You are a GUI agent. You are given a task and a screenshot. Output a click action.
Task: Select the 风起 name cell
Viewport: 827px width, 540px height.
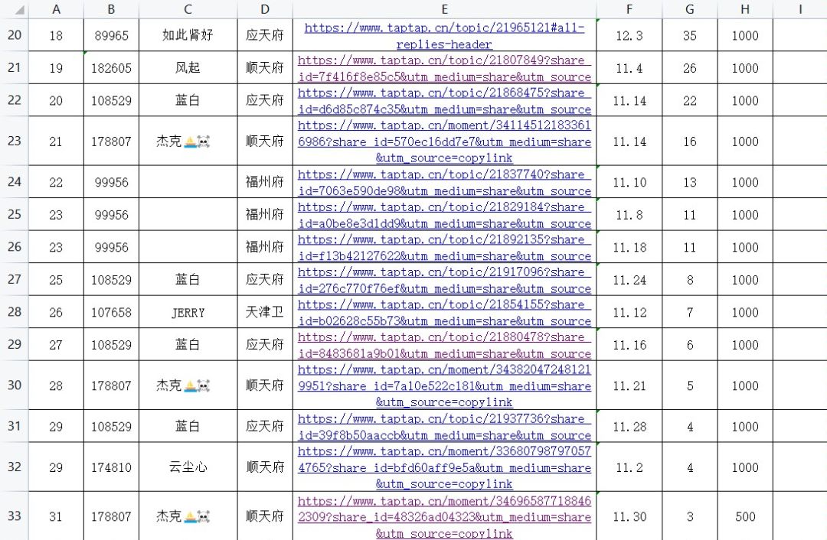[188, 68]
